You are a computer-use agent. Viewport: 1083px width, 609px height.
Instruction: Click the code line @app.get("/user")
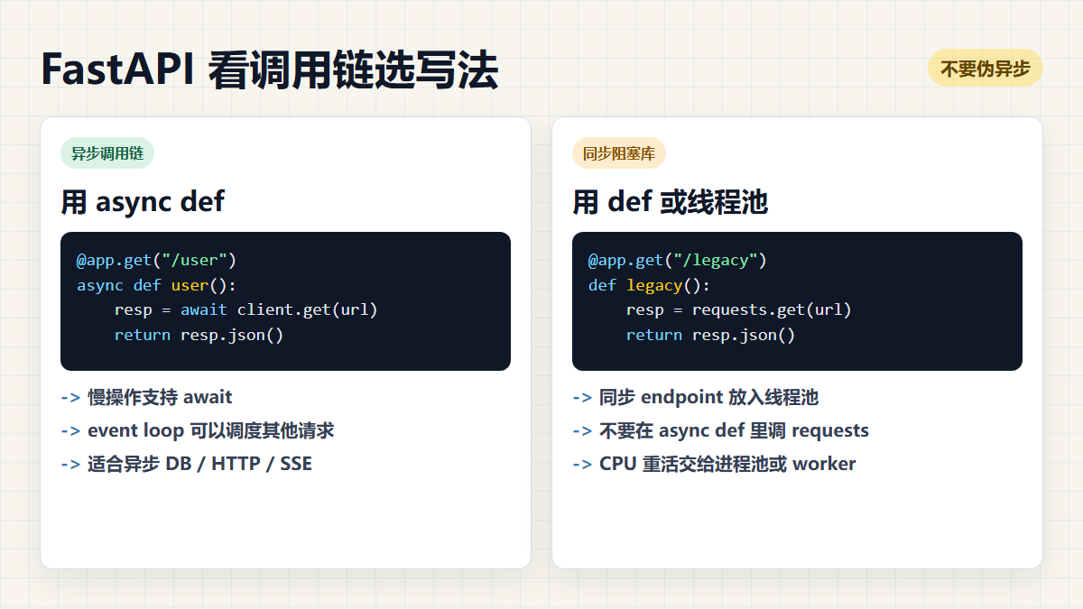point(156,260)
